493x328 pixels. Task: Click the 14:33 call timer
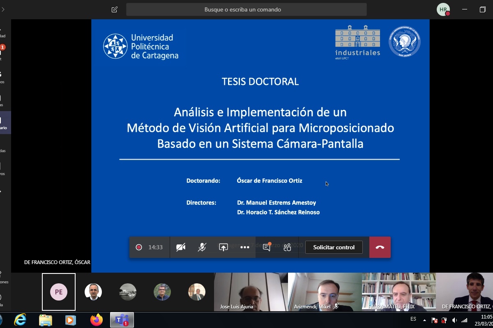pyautogui.click(x=155, y=247)
